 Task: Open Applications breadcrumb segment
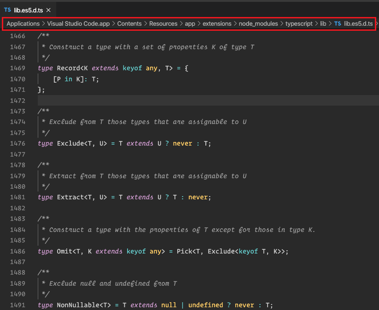[23, 23]
